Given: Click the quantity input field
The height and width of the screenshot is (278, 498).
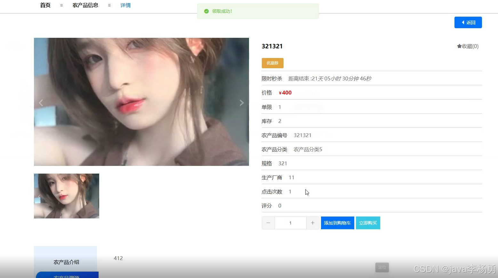Looking at the screenshot, I should click(x=291, y=223).
